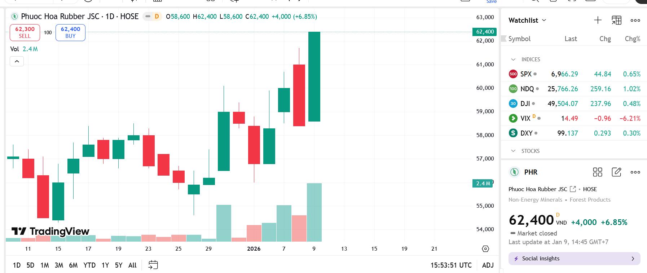The height and width of the screenshot is (273, 647).
Task: Switch to the 5Y timeframe
Action: click(118, 265)
